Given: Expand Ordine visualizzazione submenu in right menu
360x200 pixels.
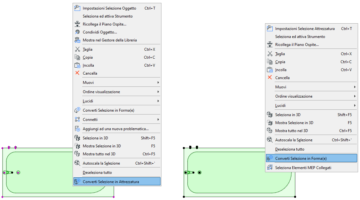Looking at the screenshot, I should pos(355,96).
